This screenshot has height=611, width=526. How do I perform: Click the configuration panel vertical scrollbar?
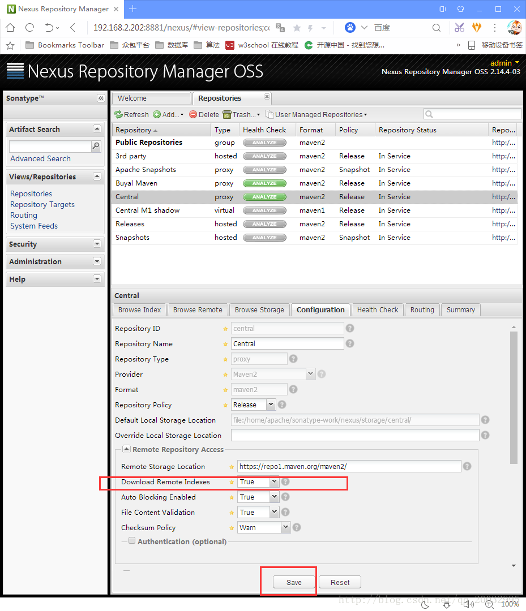pyautogui.click(x=514, y=398)
